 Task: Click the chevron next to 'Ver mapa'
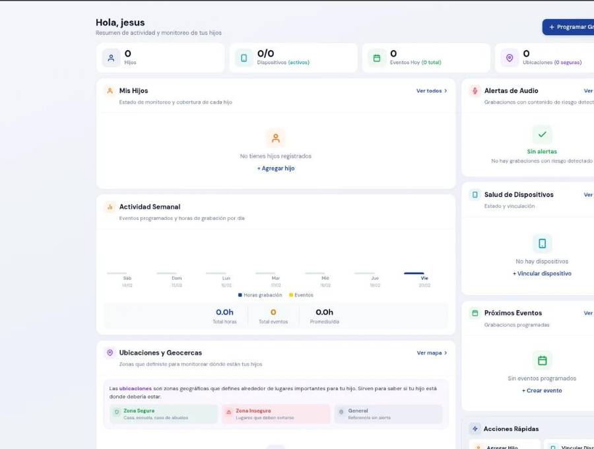445,353
